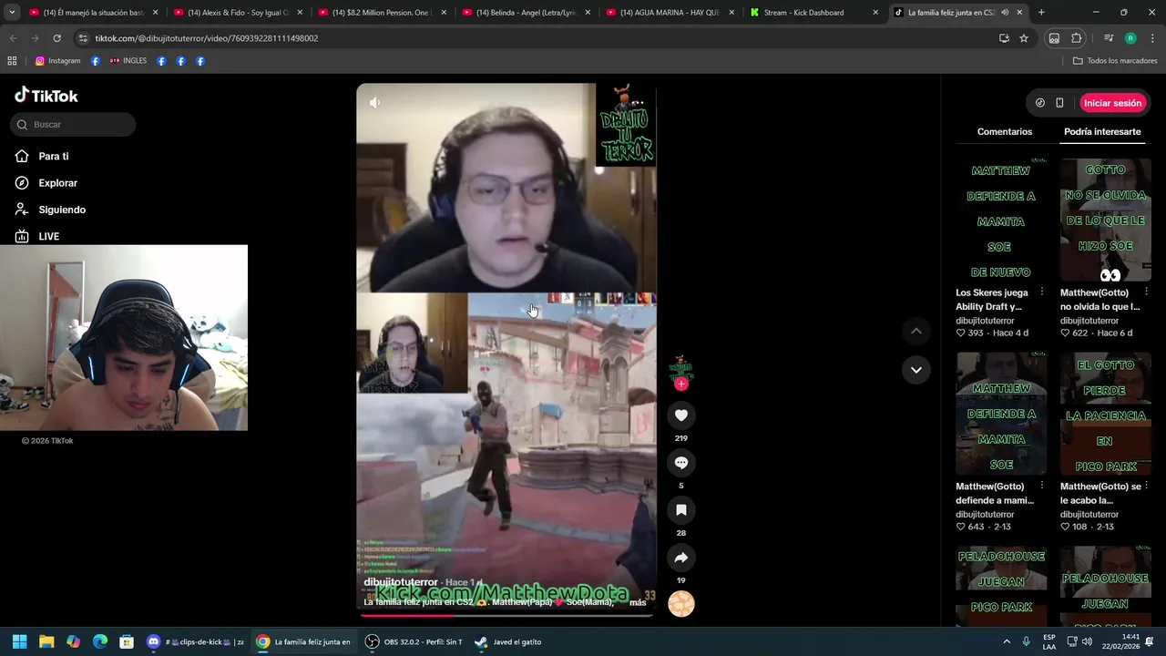This screenshot has height=656, width=1166.
Task: Bookmark this page with the star icon
Action: (x=1024, y=38)
